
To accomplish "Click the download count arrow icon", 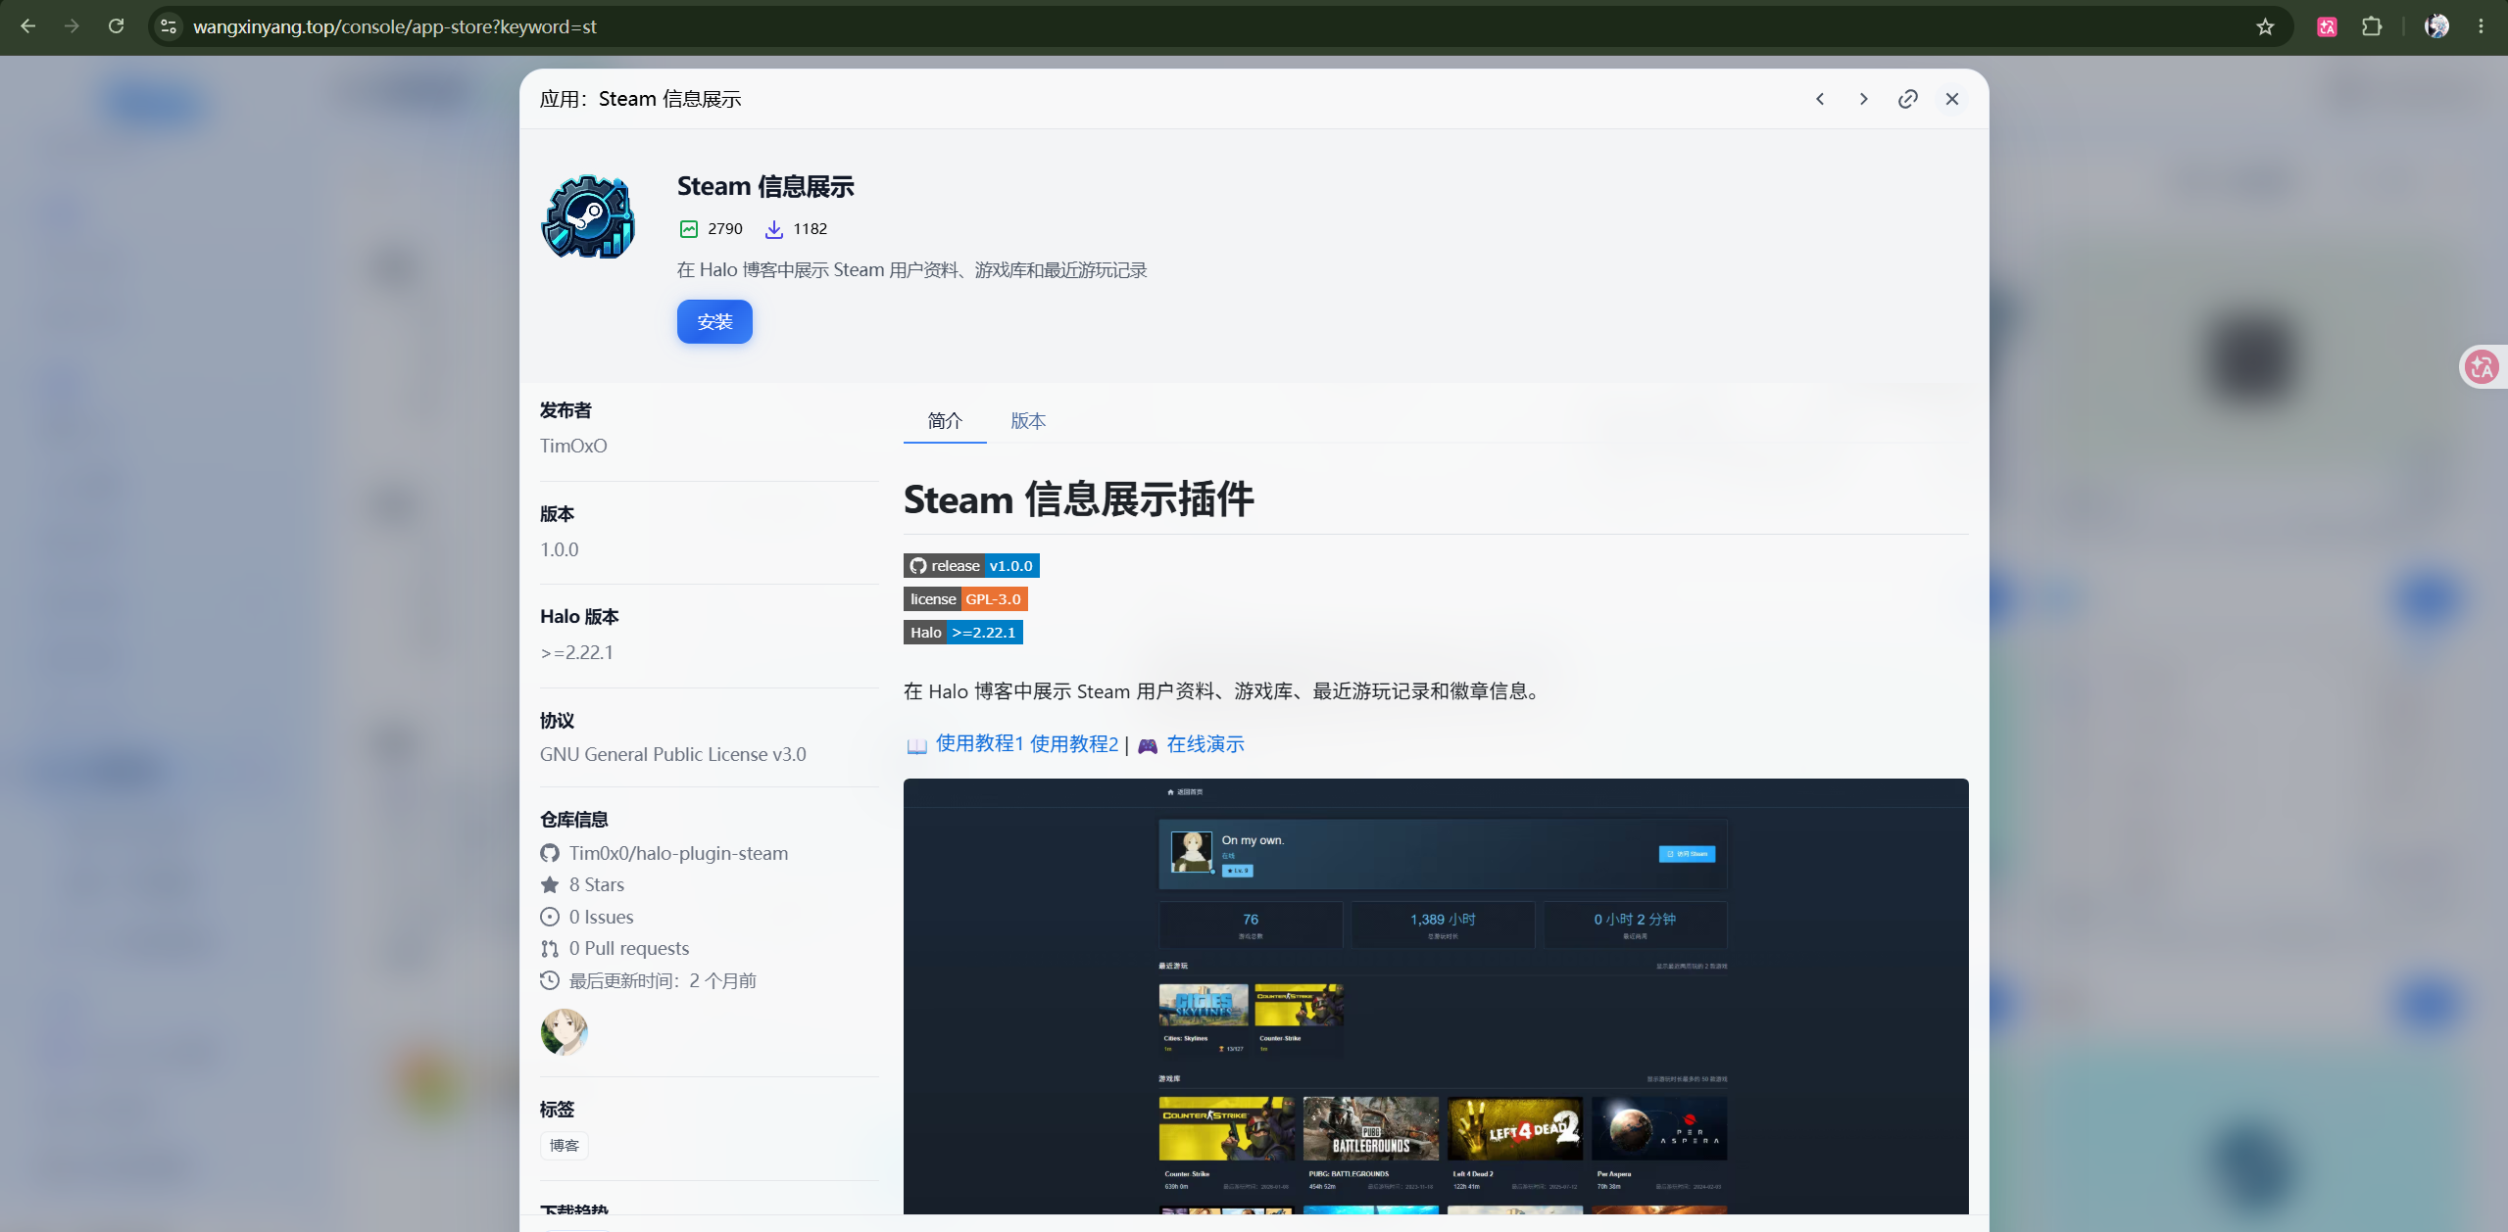I will [774, 229].
